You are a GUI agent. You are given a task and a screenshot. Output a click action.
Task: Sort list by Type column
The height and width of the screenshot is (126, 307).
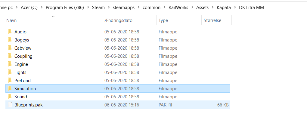163,20
